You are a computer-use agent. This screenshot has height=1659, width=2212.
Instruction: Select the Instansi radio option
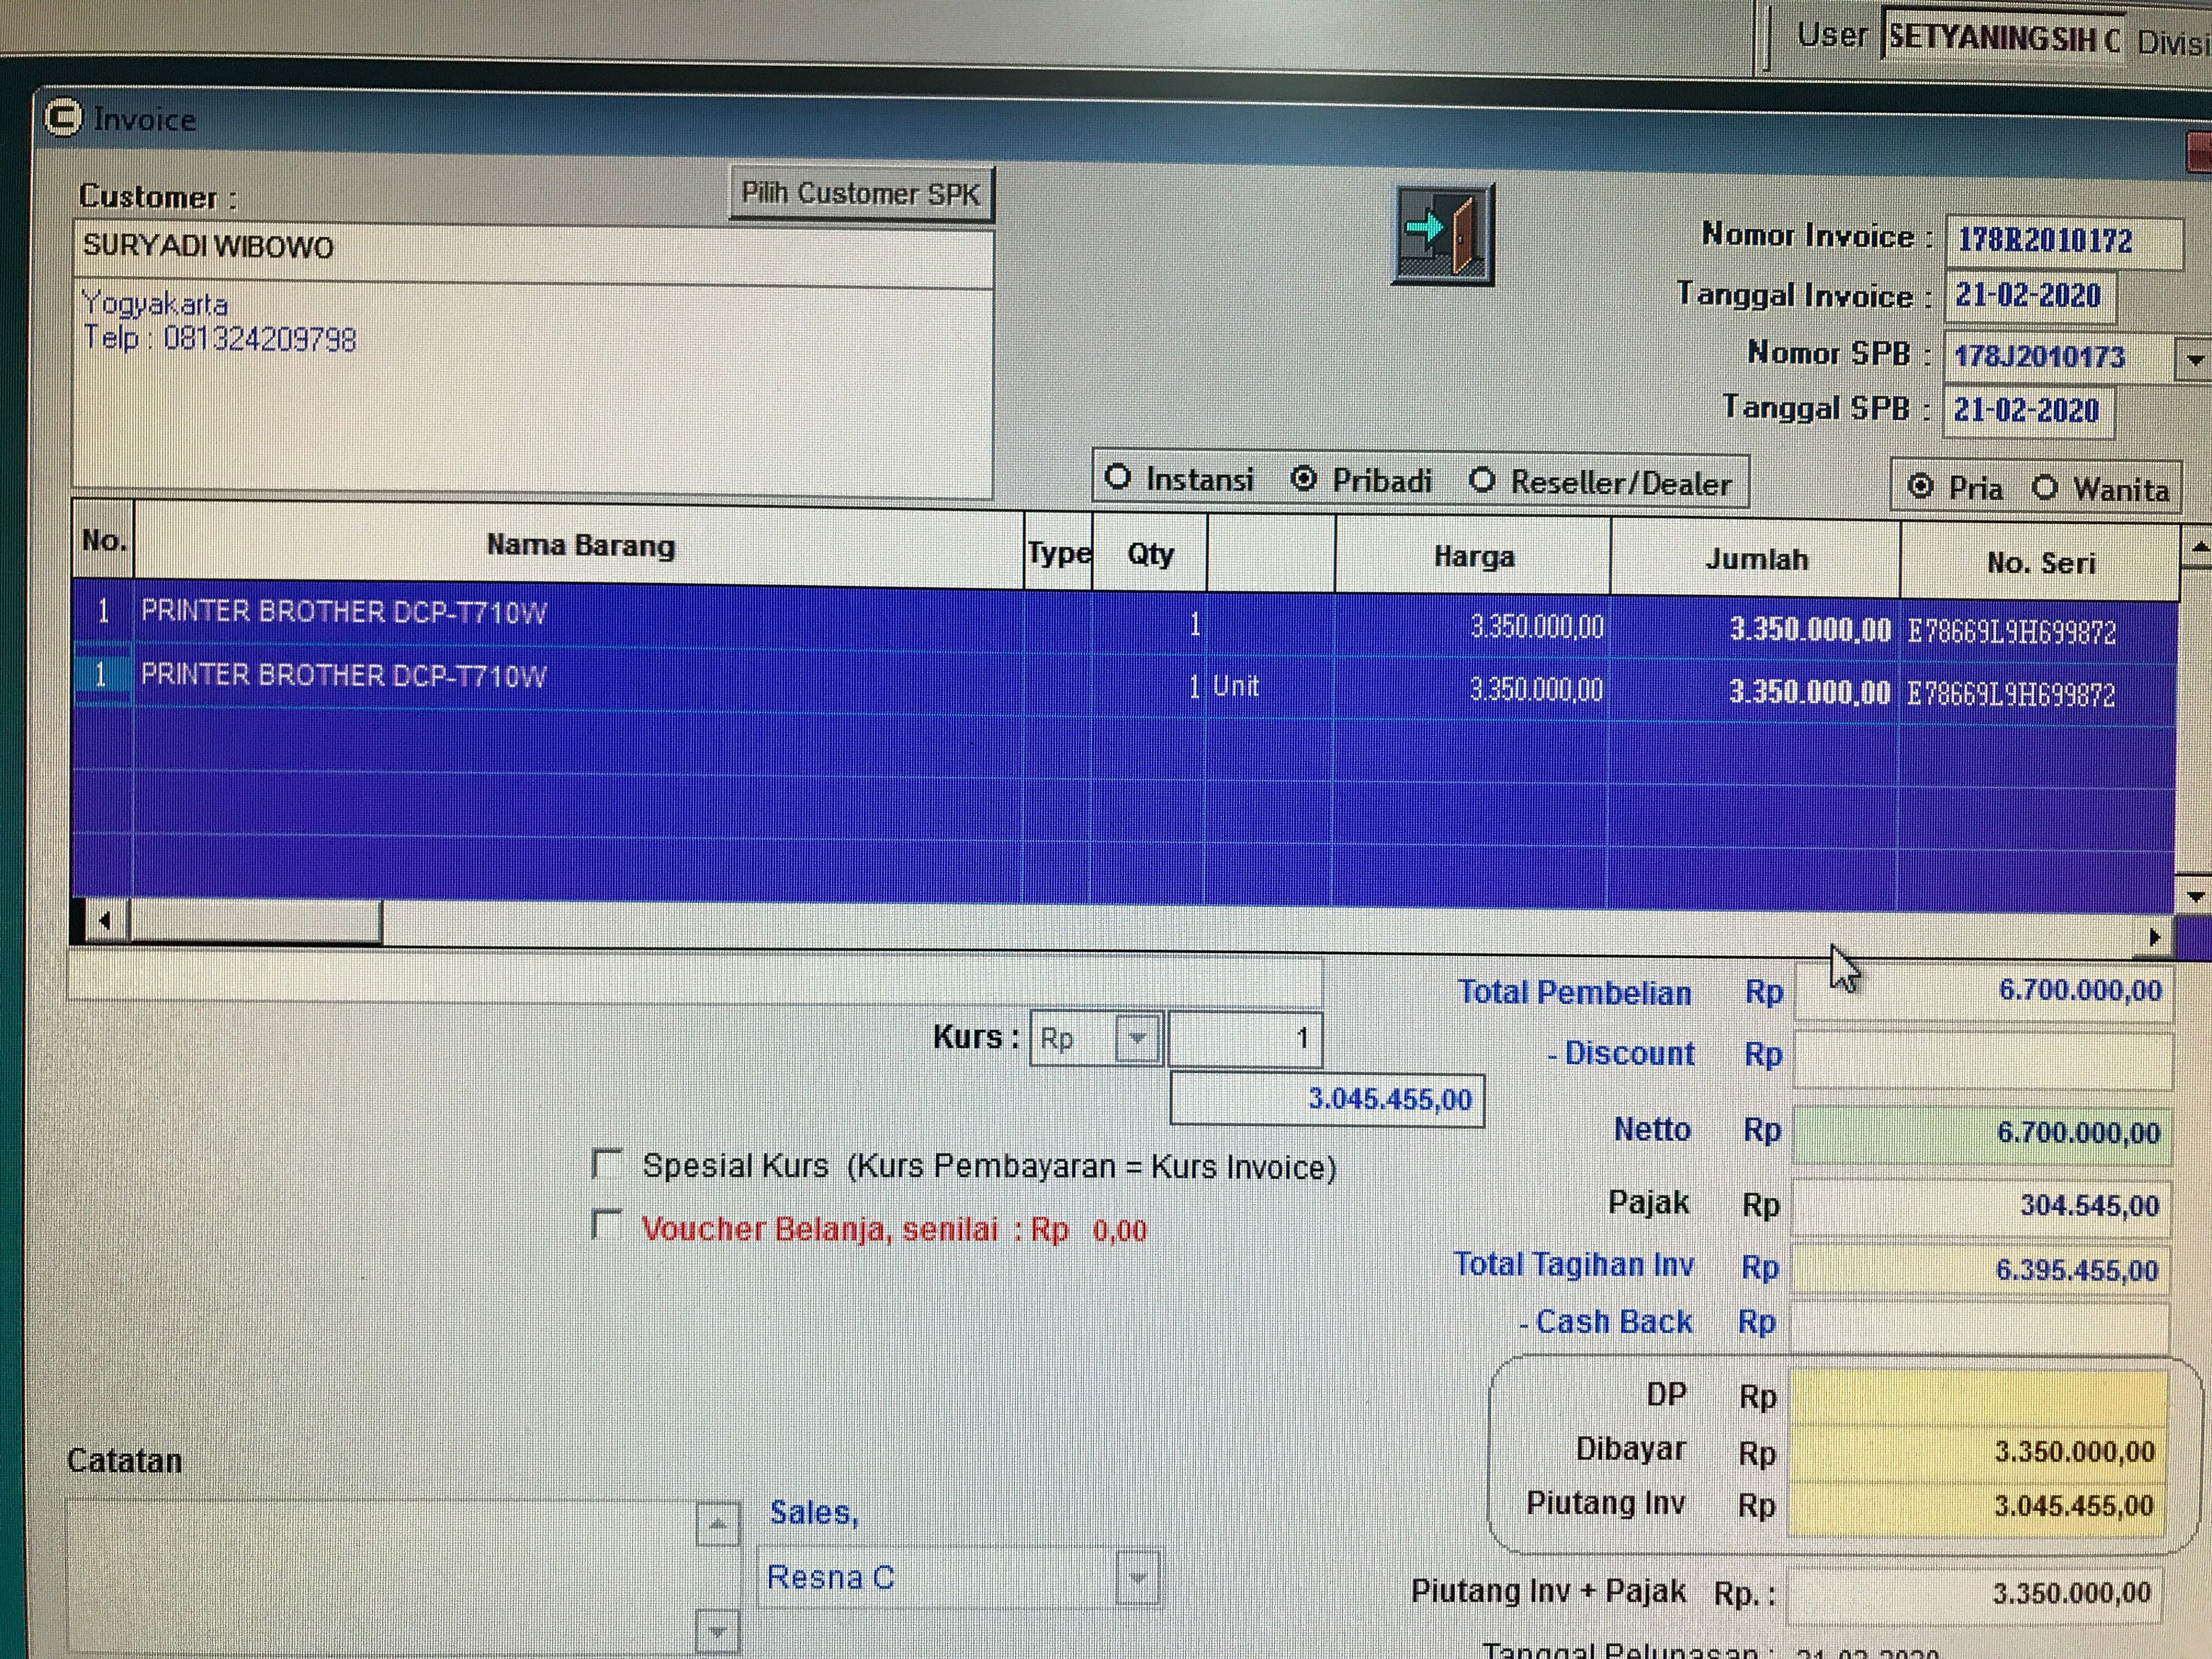1118,478
